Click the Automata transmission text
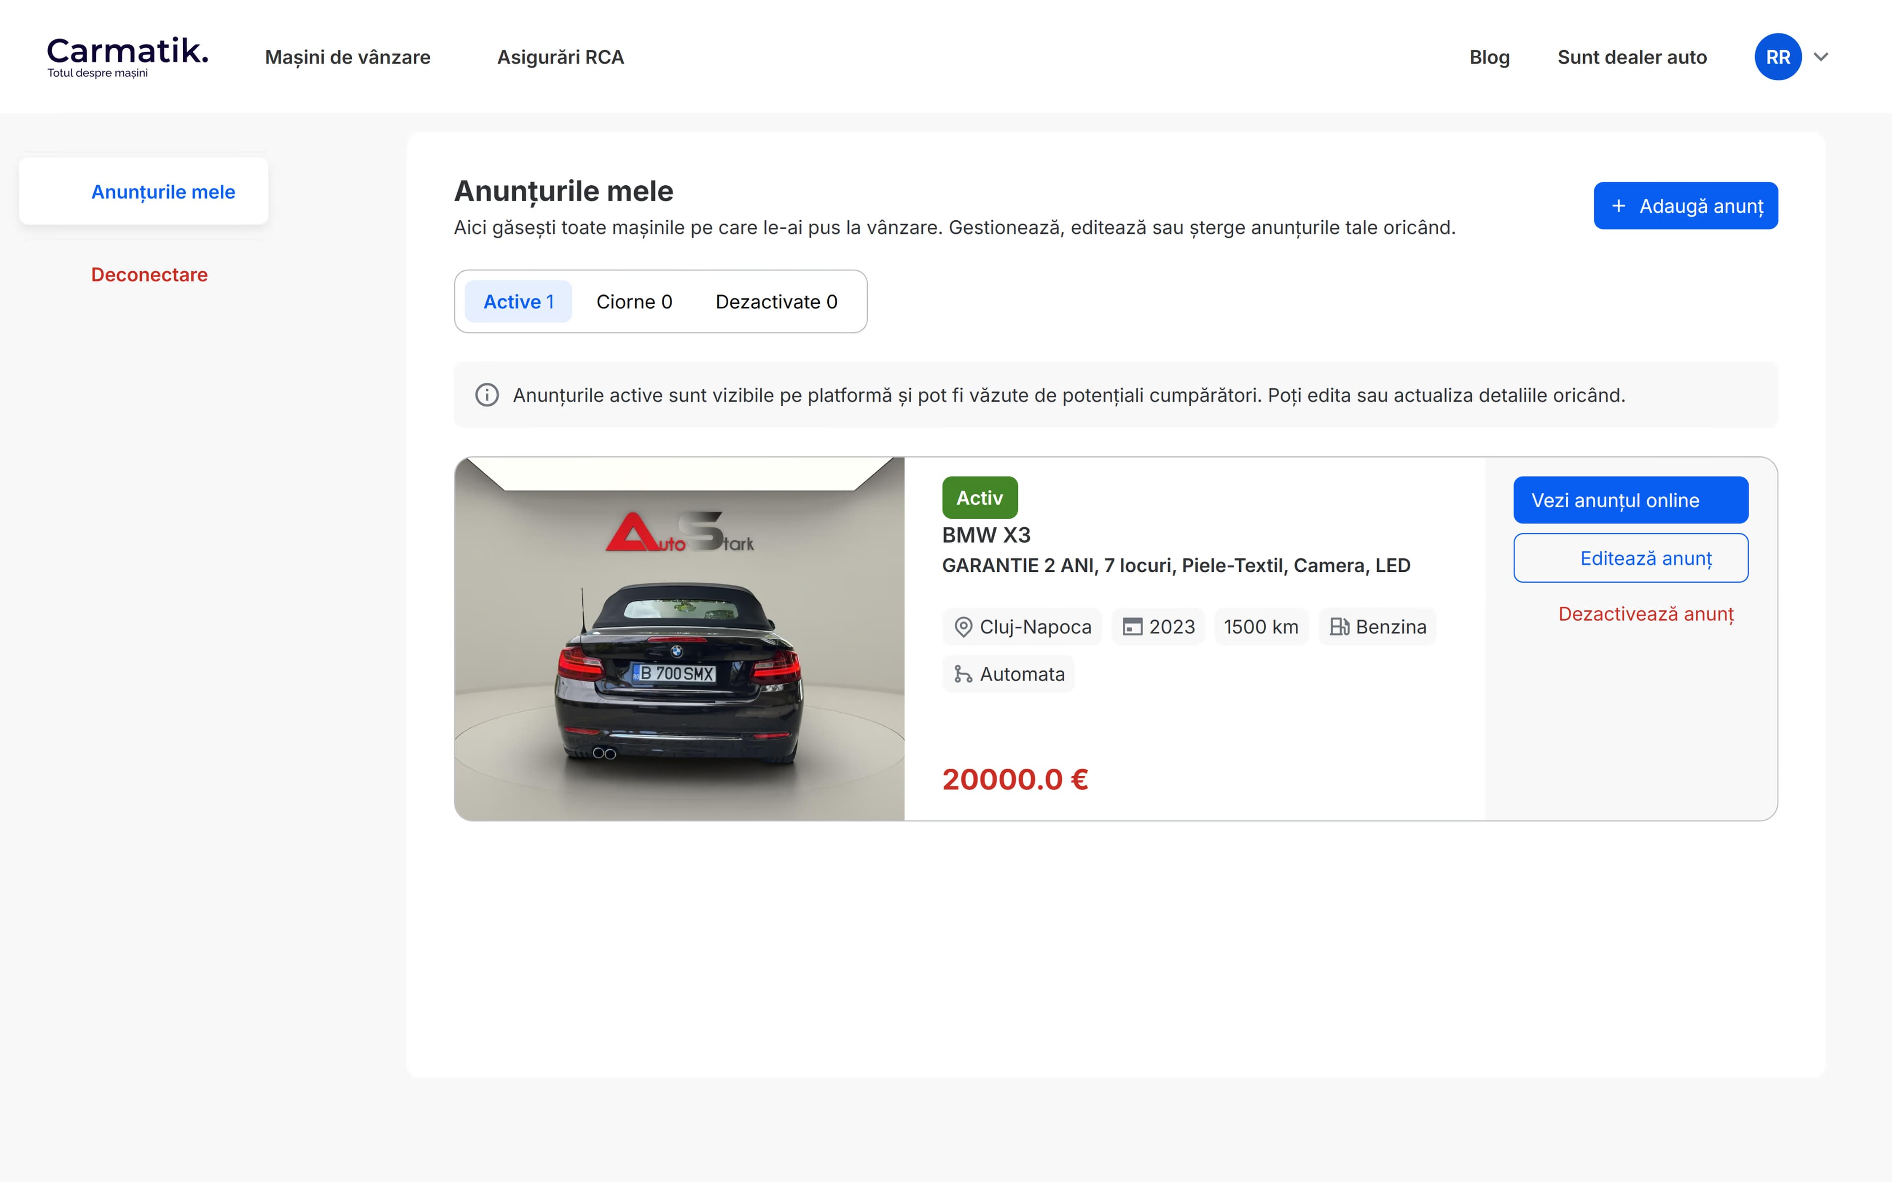This screenshot has height=1182, width=1892. click(1022, 674)
